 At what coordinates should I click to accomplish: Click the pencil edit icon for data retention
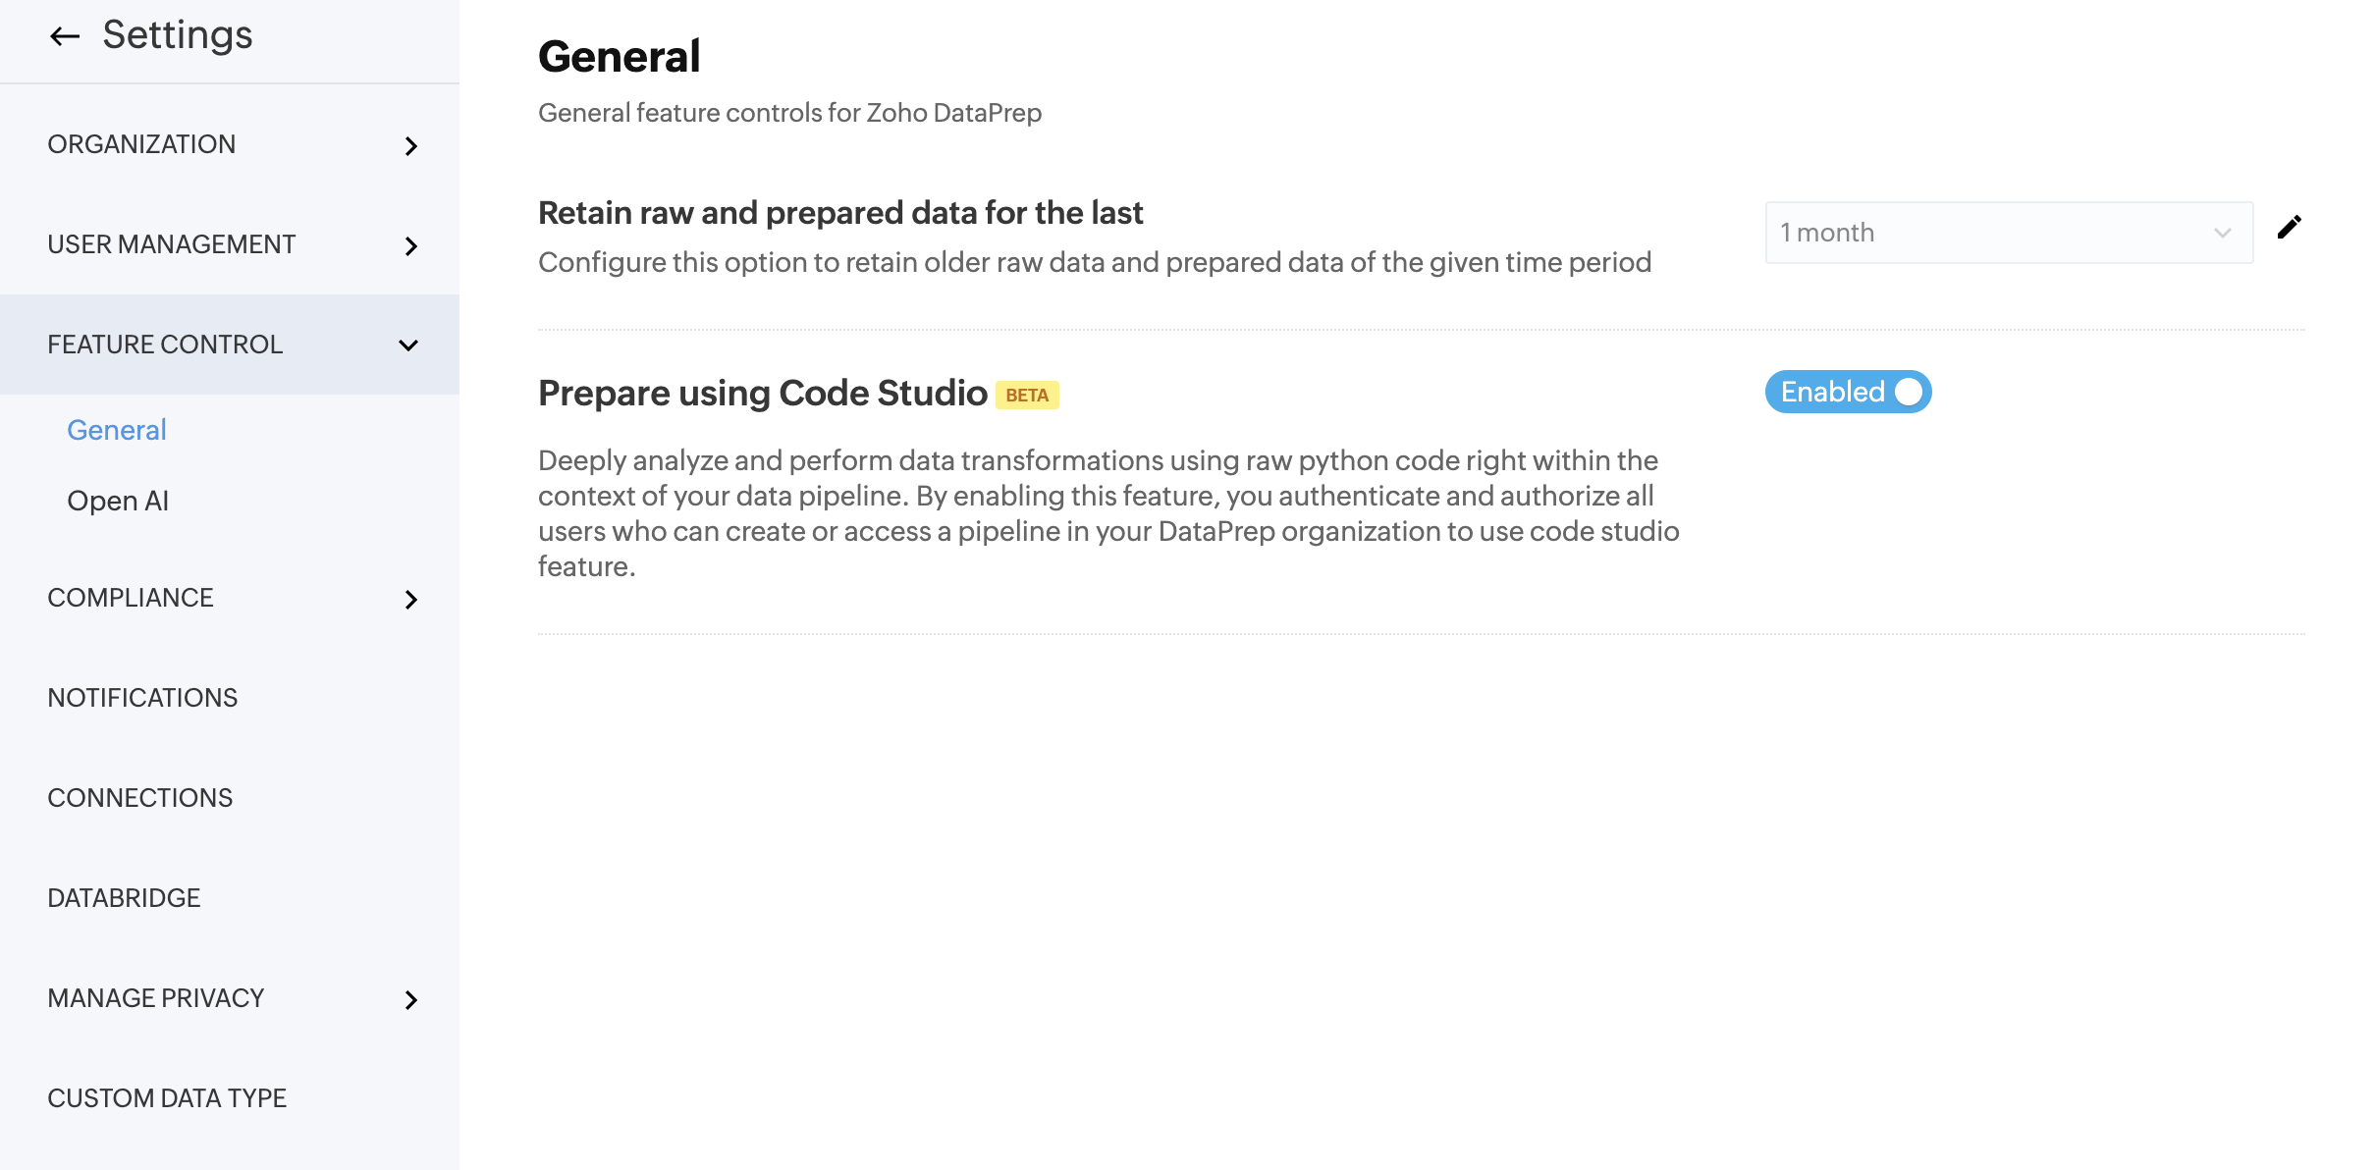[2289, 228]
